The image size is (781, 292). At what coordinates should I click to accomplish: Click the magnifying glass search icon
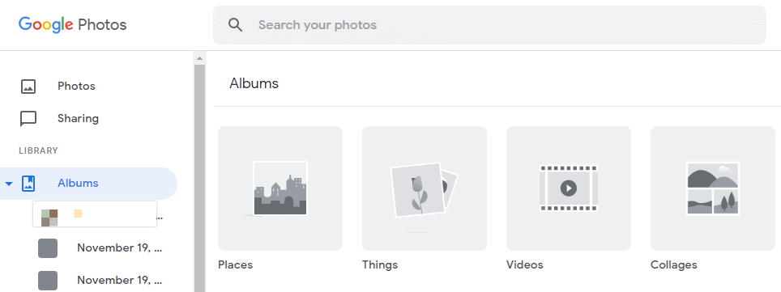[235, 25]
